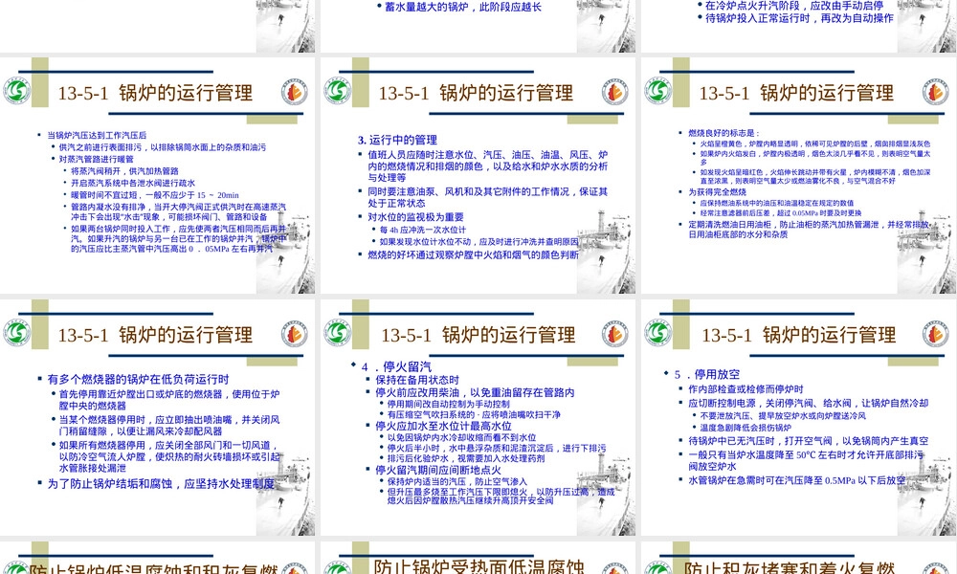The width and height of the screenshot is (957, 574).
Task: Click the heading 5. 停用放空
Action: coord(707,374)
